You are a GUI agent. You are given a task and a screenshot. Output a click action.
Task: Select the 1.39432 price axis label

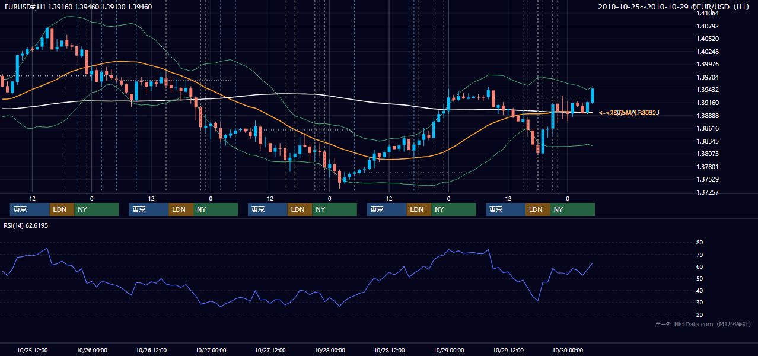tap(708, 90)
